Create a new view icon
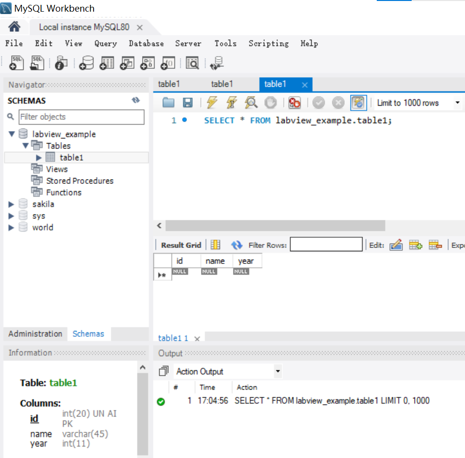 pyautogui.click(x=127, y=63)
